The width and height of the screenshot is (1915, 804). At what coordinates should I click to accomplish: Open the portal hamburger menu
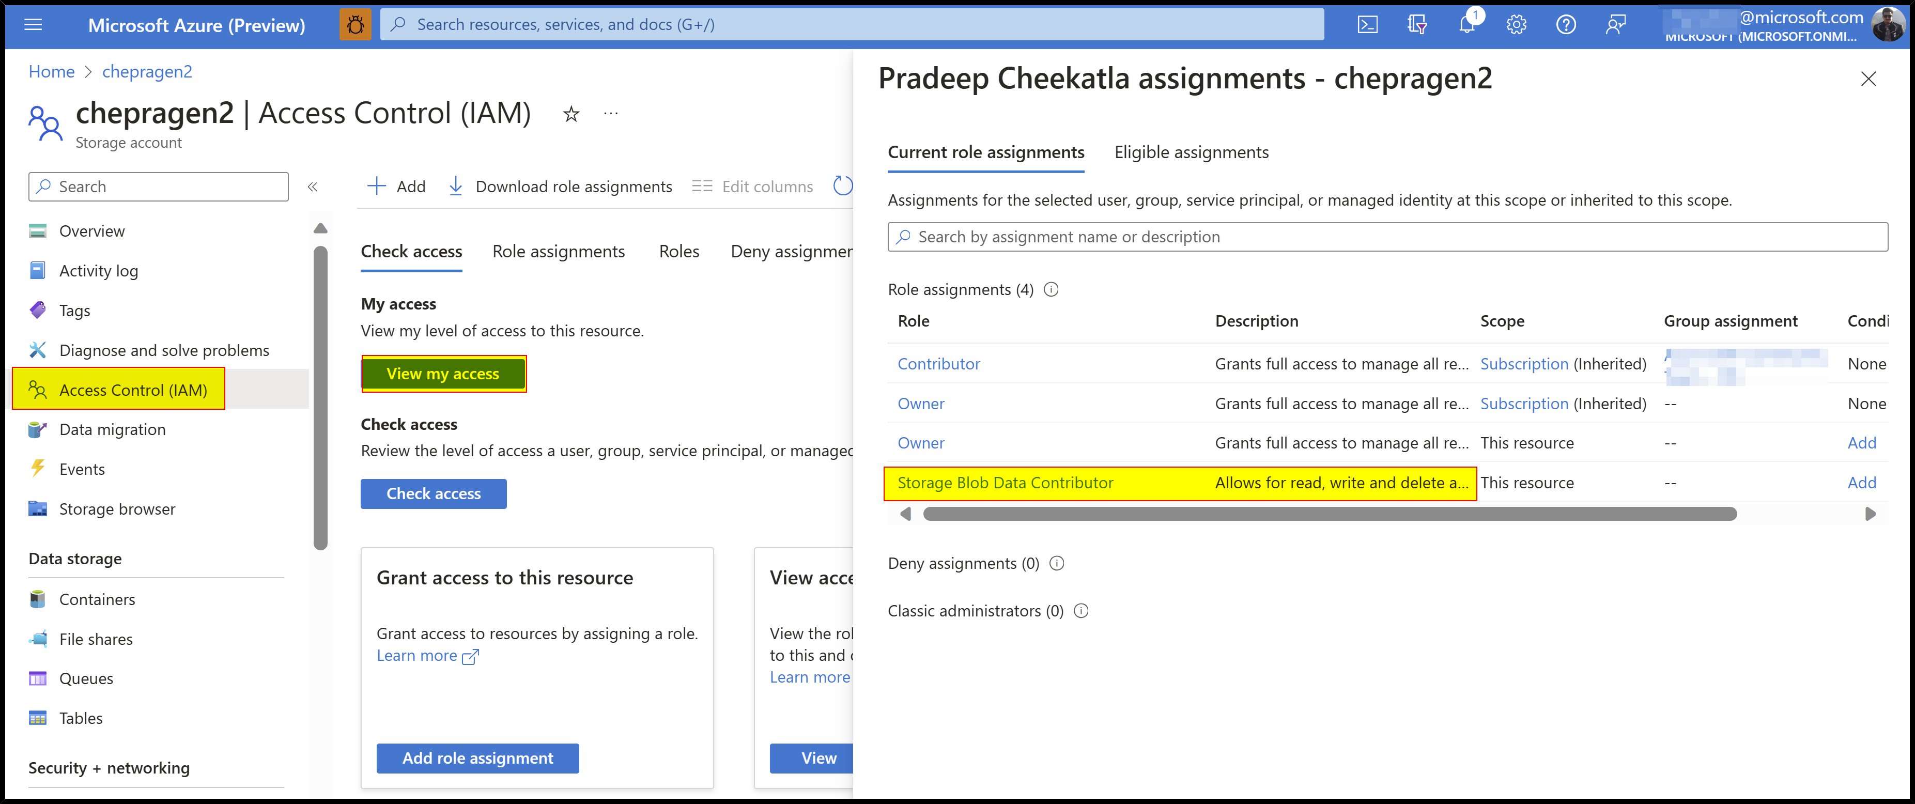tap(33, 24)
